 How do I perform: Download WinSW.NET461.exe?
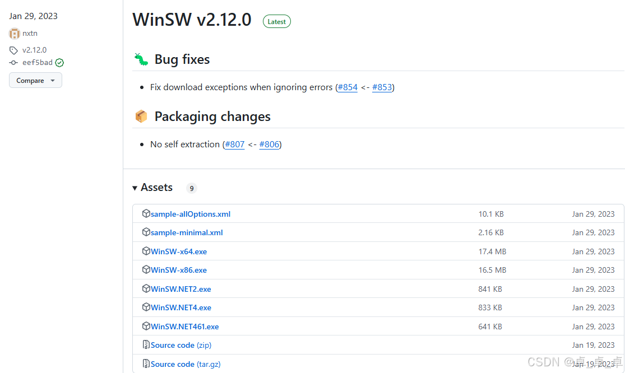click(x=184, y=327)
